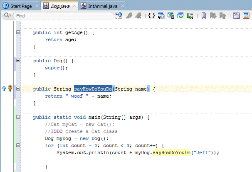Click the super(); call
This screenshot has width=252, height=172.
click(x=57, y=68)
